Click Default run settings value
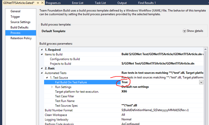The height and width of the screenshot is (125, 209). tap(135, 87)
